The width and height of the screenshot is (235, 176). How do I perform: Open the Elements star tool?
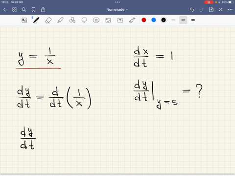(96, 20)
